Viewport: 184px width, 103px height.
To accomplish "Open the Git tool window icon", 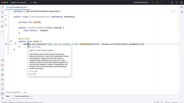I will point(2,98).
